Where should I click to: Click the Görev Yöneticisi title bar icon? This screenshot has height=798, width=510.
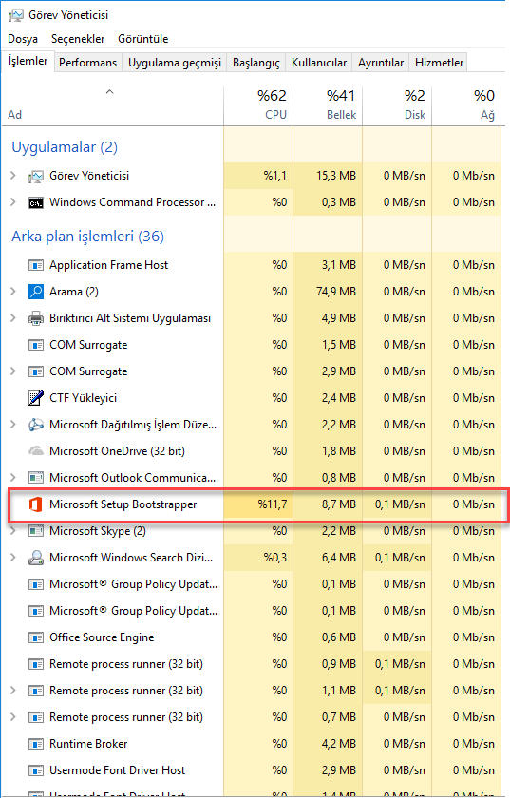(16, 15)
